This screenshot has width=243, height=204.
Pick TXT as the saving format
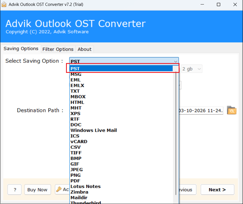121,91
